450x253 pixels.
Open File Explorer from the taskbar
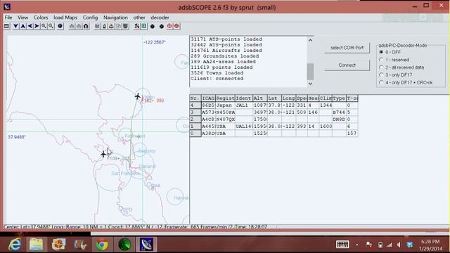point(37,245)
